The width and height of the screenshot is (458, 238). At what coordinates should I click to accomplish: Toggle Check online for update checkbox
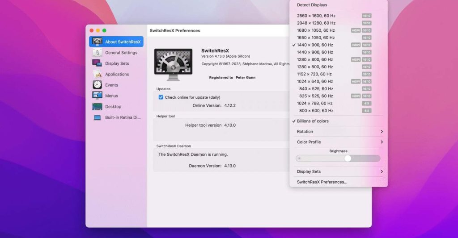[161, 97]
